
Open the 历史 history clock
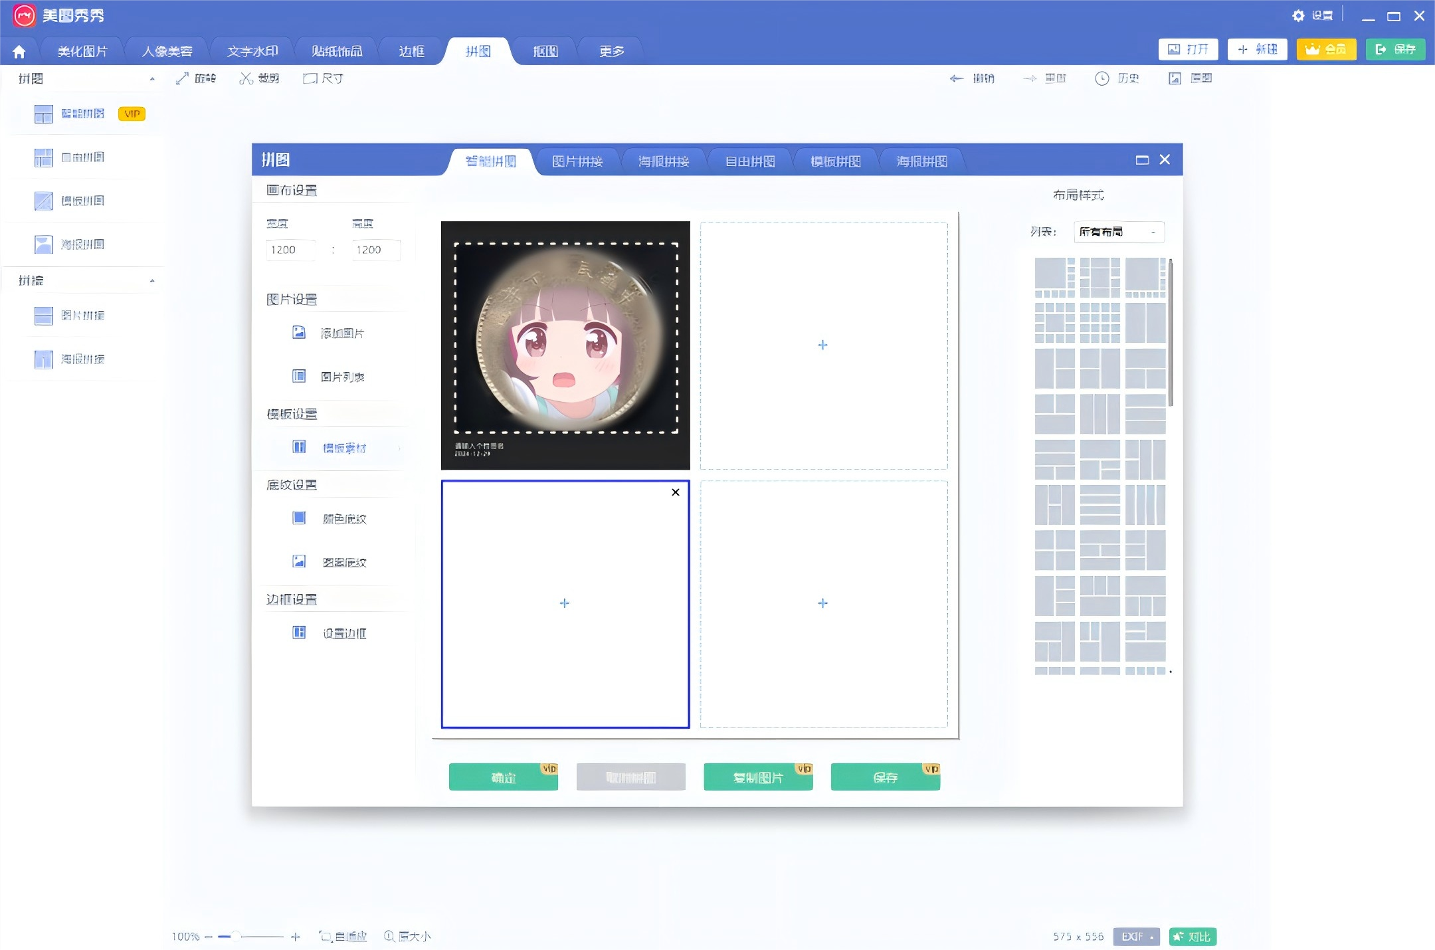pos(1117,78)
